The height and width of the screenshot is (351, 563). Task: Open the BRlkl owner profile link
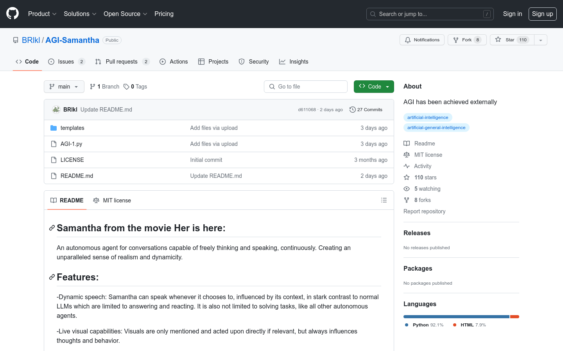(x=31, y=40)
